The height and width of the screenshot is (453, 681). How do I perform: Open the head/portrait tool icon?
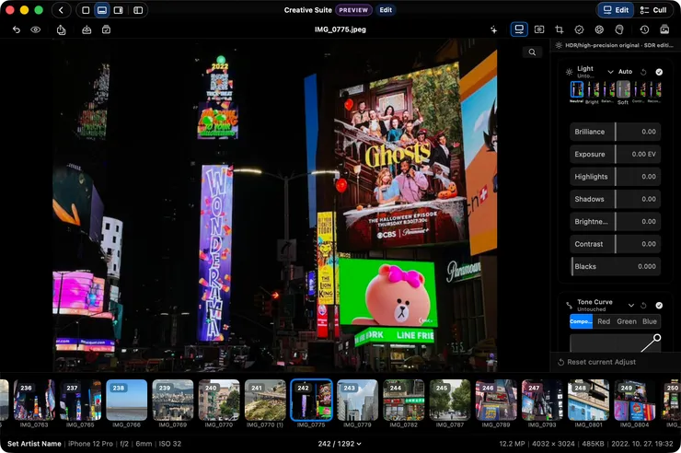tap(619, 29)
